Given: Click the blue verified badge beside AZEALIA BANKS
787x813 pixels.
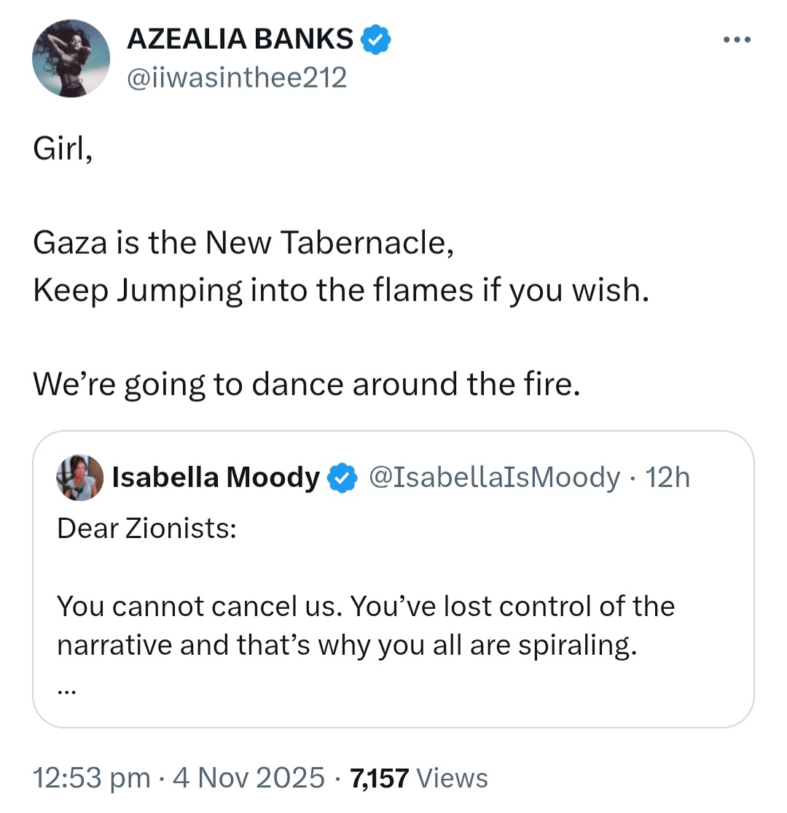Looking at the screenshot, I should 375,39.
